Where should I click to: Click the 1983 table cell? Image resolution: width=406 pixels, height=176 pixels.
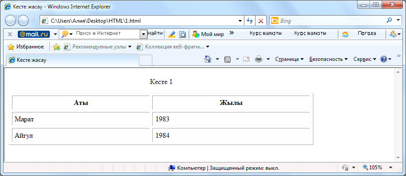(231, 119)
